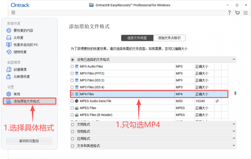
Task: Click the MP4 Files type icon
Action: tap(77, 94)
